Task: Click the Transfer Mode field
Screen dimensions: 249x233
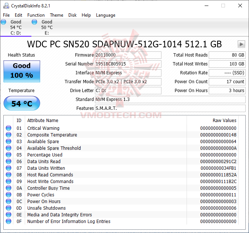Action: tap(128, 82)
